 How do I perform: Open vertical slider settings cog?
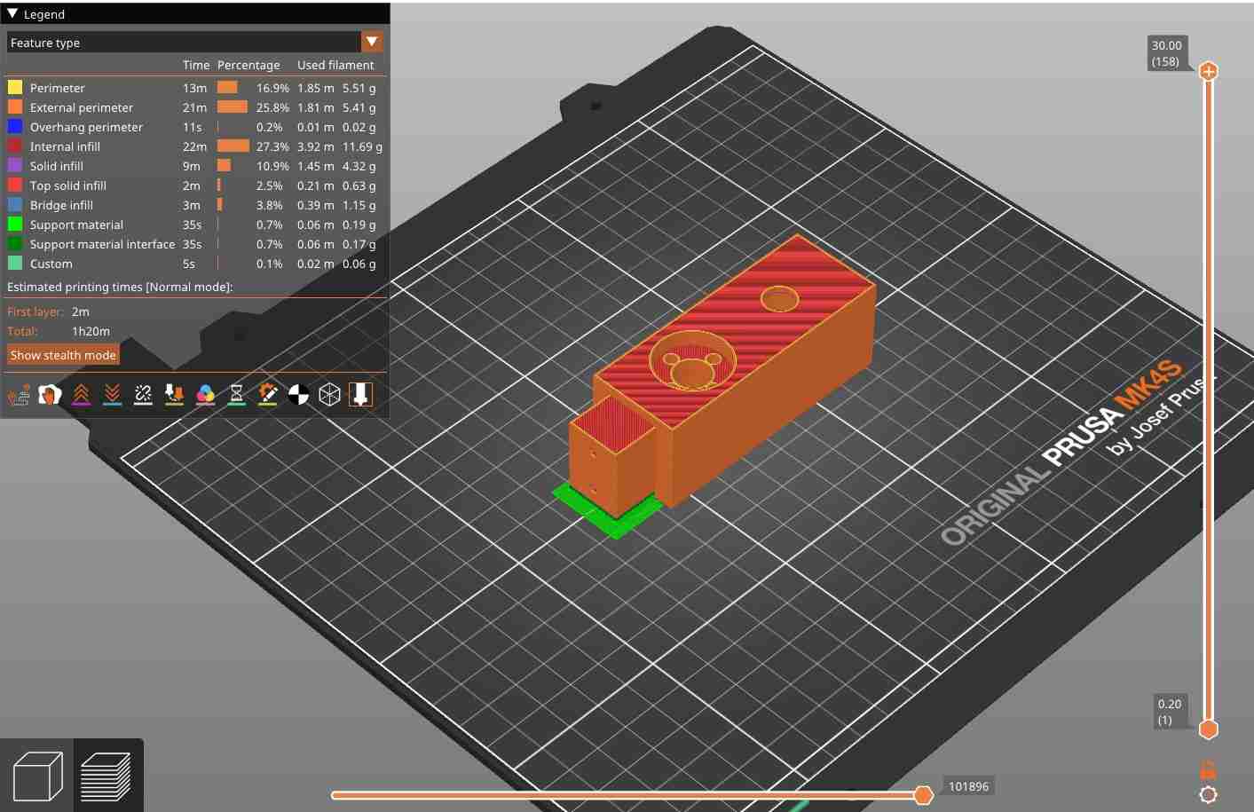(x=1208, y=794)
